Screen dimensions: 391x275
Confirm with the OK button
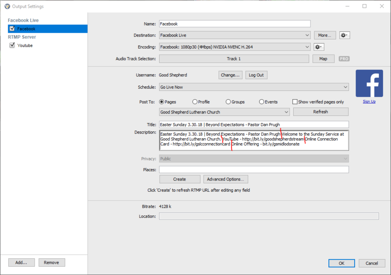(341, 263)
